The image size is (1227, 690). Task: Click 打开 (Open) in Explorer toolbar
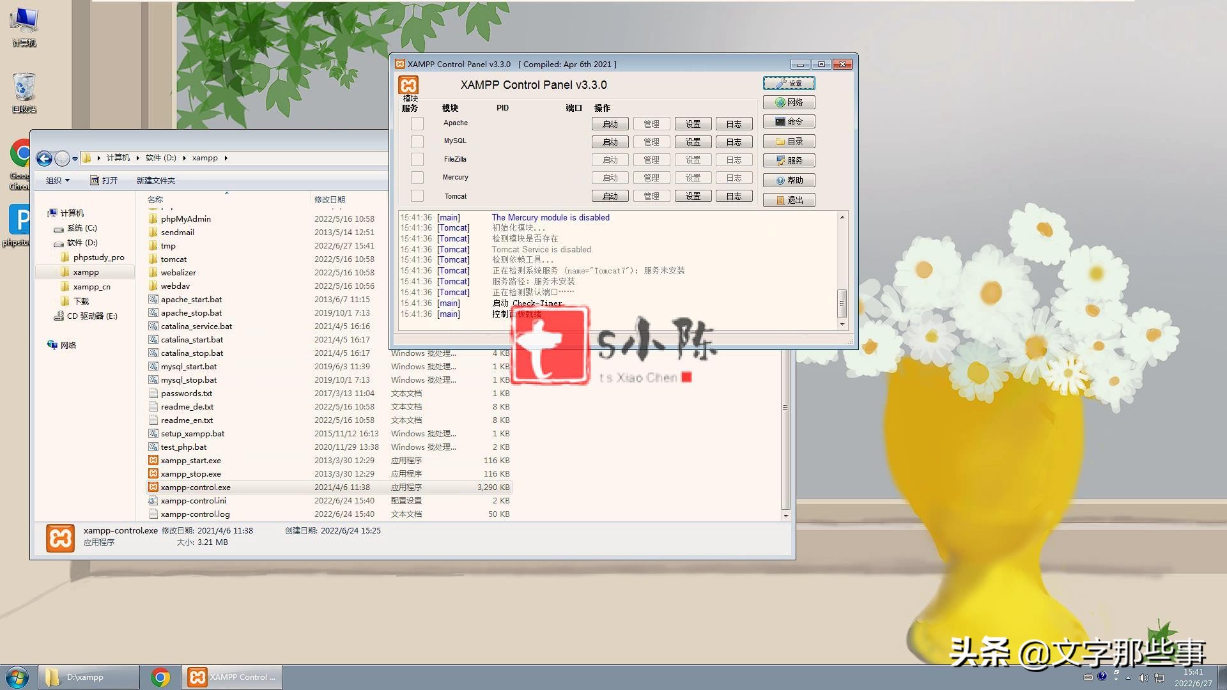104,180
